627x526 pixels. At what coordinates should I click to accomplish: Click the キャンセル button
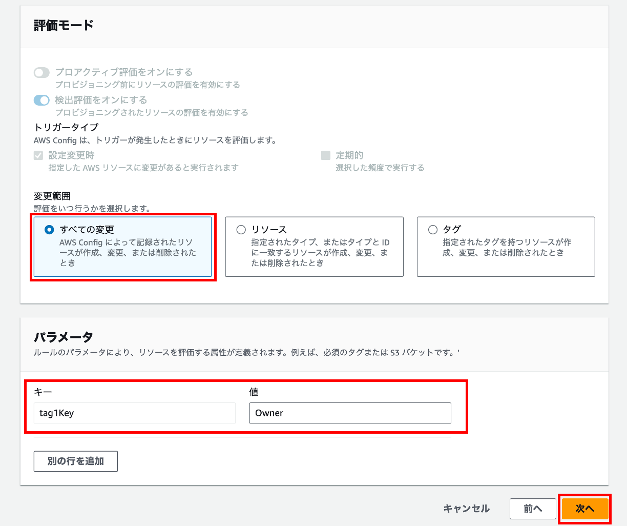coord(466,509)
